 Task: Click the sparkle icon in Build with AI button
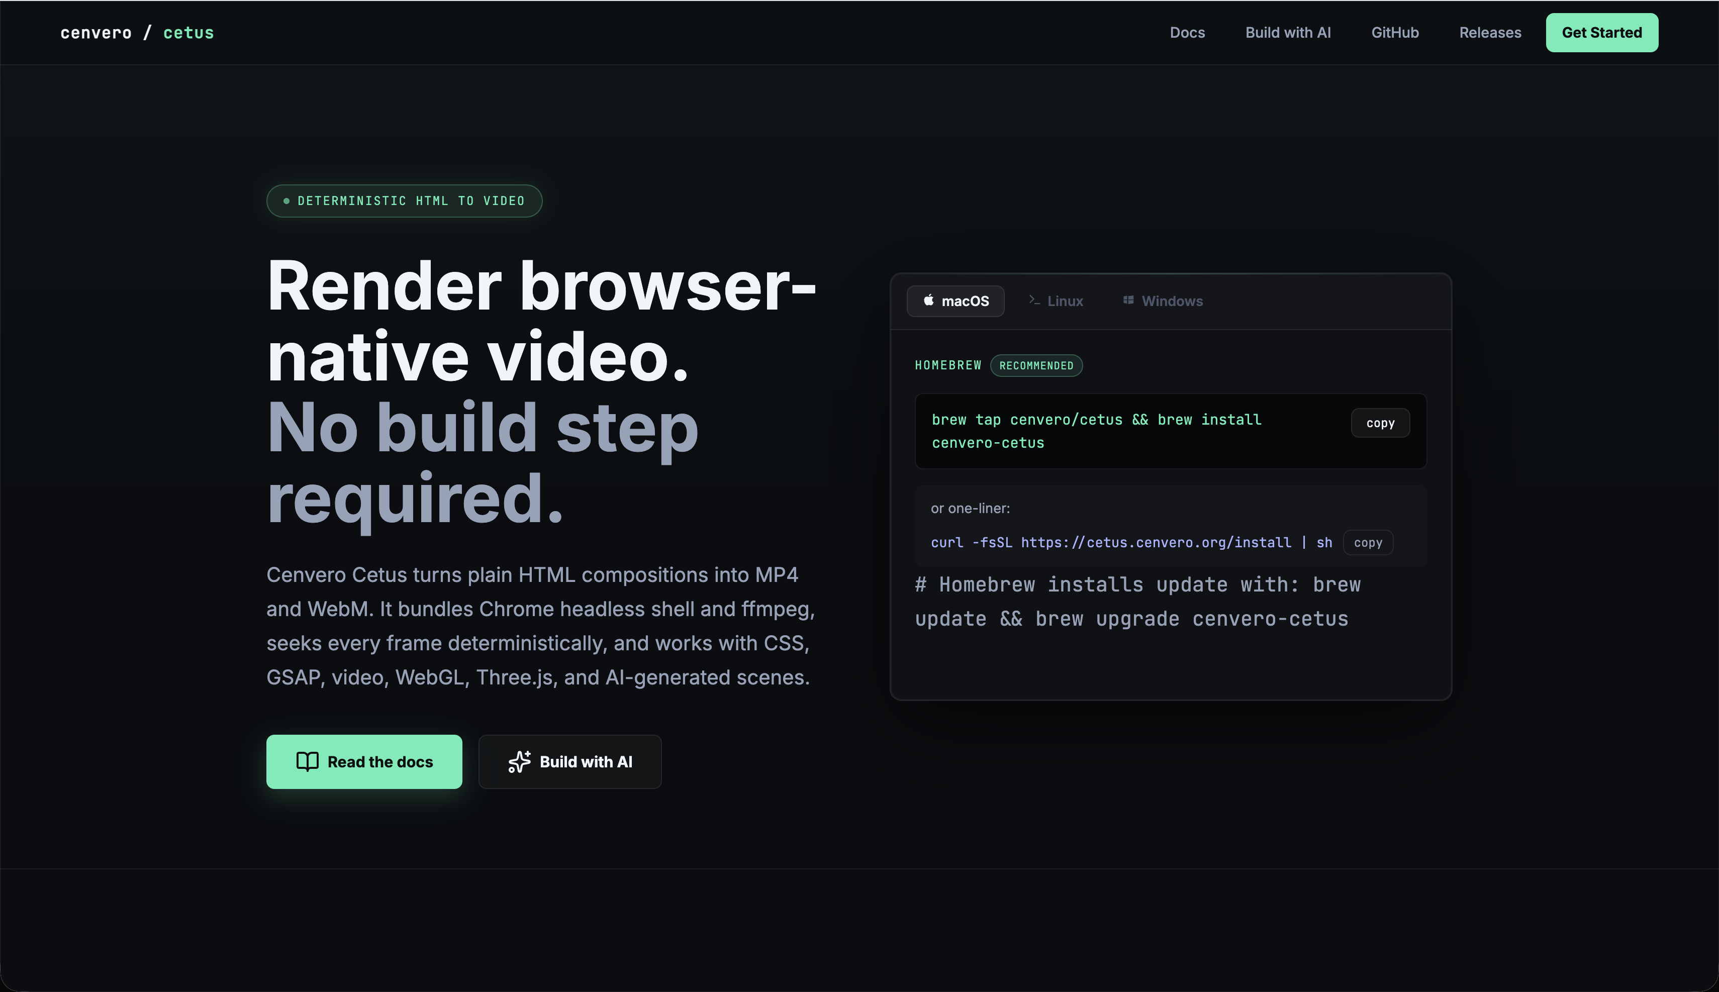click(519, 762)
